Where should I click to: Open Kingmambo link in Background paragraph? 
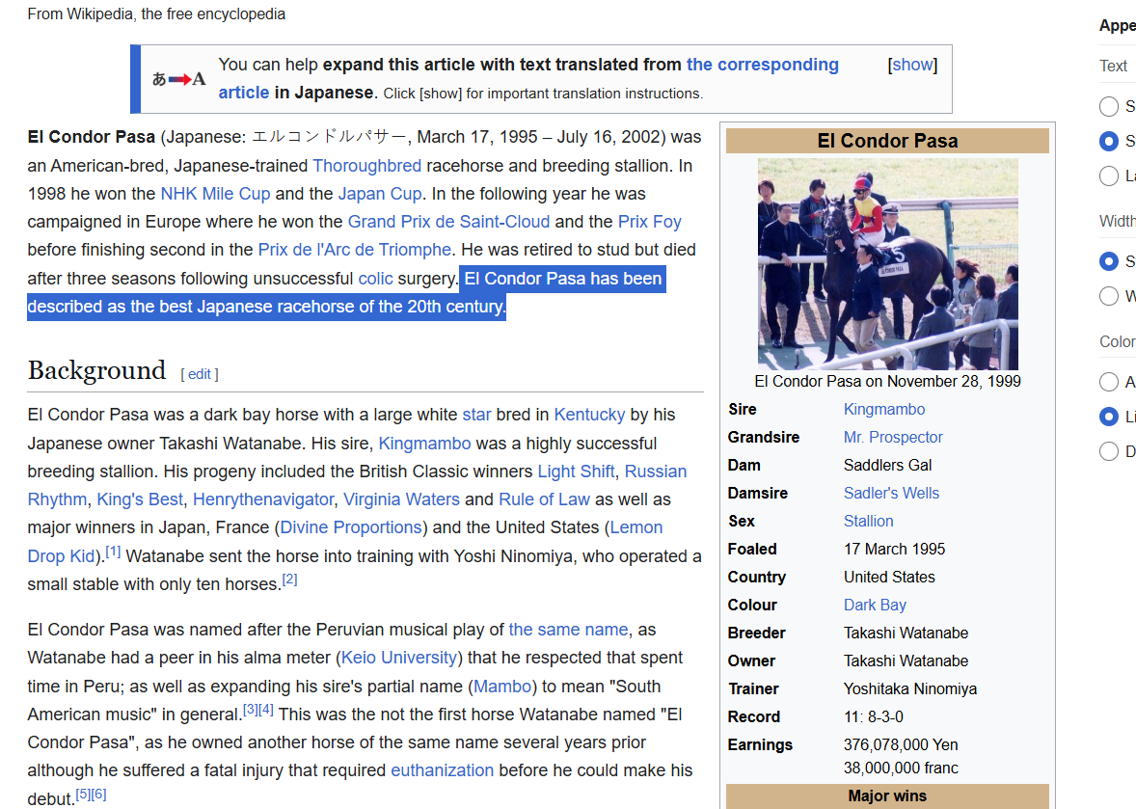point(424,444)
